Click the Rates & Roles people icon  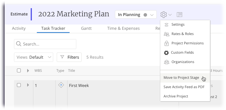point(166,34)
